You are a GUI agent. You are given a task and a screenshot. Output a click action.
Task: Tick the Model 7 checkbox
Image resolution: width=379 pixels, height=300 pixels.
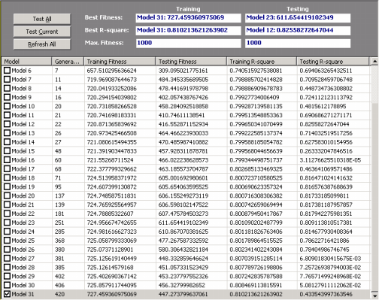[x=8, y=80]
